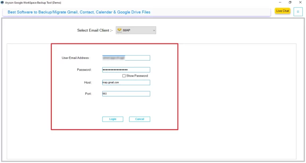Image resolution: width=306 pixels, height=163 pixels.
Task: Cancel the IMAP login form
Action: point(139,119)
